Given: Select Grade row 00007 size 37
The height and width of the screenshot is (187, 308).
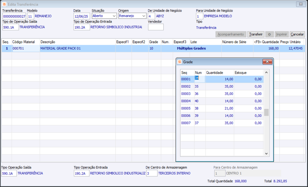Looking at the screenshot, I should pos(222,123).
